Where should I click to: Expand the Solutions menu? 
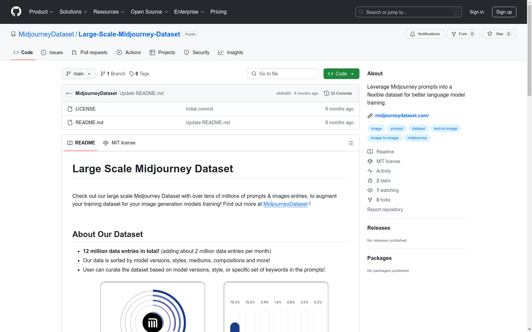pyautogui.click(x=73, y=12)
